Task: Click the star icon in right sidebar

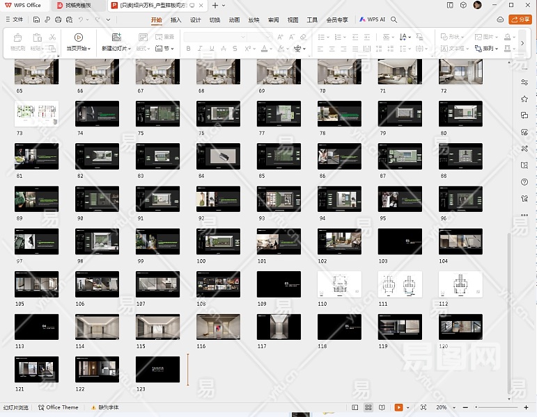Action: pos(524,99)
